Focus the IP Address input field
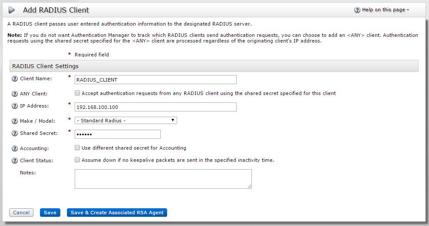The height and width of the screenshot is (226, 429). point(155,107)
